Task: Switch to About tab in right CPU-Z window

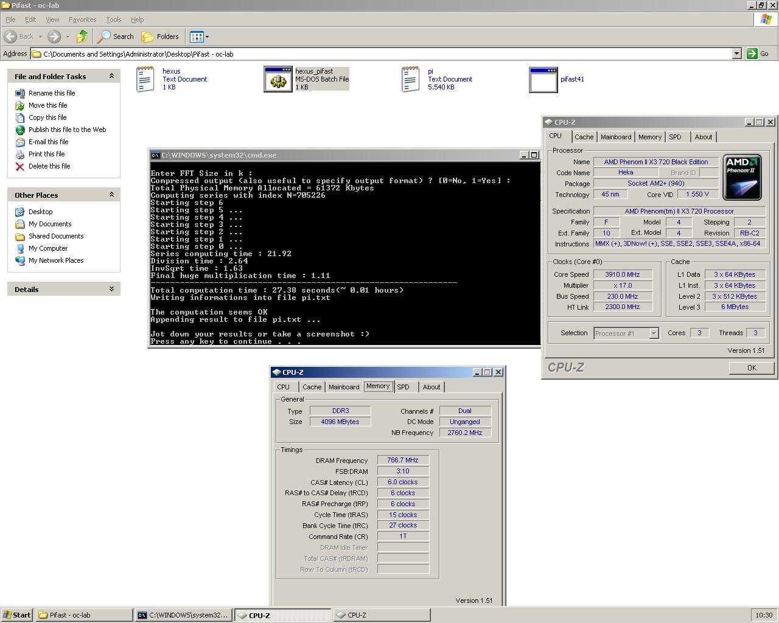Action: pos(704,137)
